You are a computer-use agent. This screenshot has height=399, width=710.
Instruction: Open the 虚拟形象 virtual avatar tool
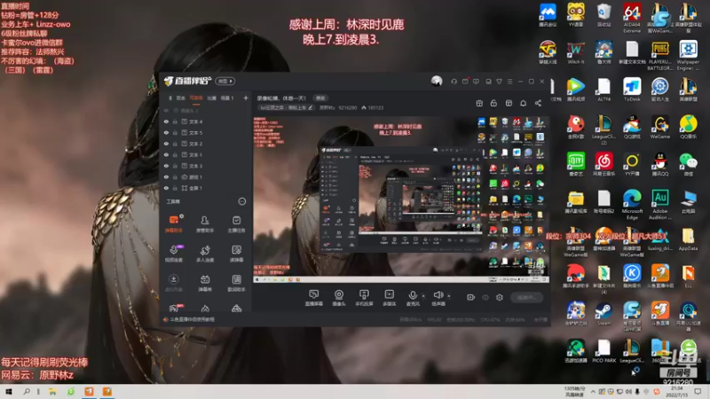[x=173, y=282]
